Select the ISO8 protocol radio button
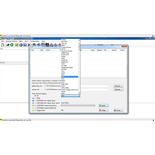This screenshot has width=155, height=155. pos(35,98)
